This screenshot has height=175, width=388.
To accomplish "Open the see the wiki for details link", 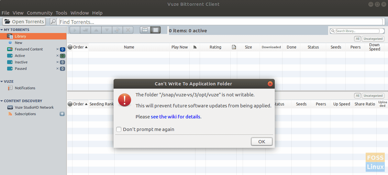I will tap(175, 117).
